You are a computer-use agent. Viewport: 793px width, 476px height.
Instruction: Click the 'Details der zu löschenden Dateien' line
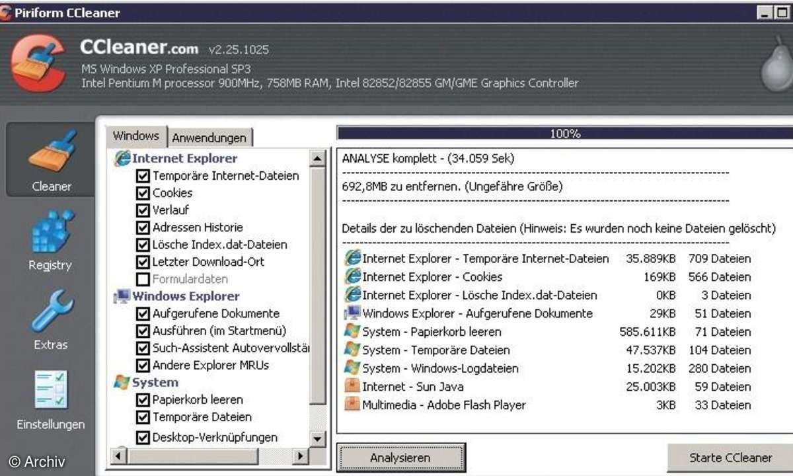point(558,228)
